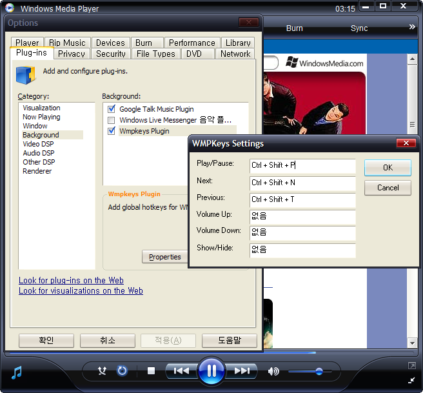Click the volume slider
The image size is (423, 393).
point(310,372)
